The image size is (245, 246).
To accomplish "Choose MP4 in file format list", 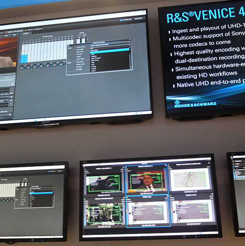I will click(93, 54).
